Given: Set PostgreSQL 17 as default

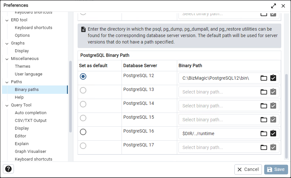Looking at the screenshot, I should pyautogui.click(x=83, y=146).
